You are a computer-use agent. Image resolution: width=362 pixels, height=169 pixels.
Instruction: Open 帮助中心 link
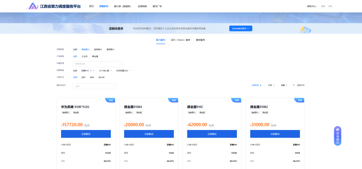pos(311,6)
